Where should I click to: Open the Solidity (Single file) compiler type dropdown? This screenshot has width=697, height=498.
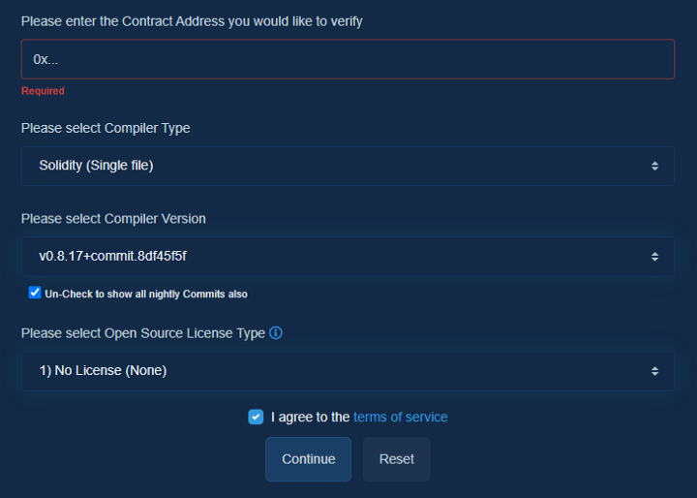click(329, 166)
